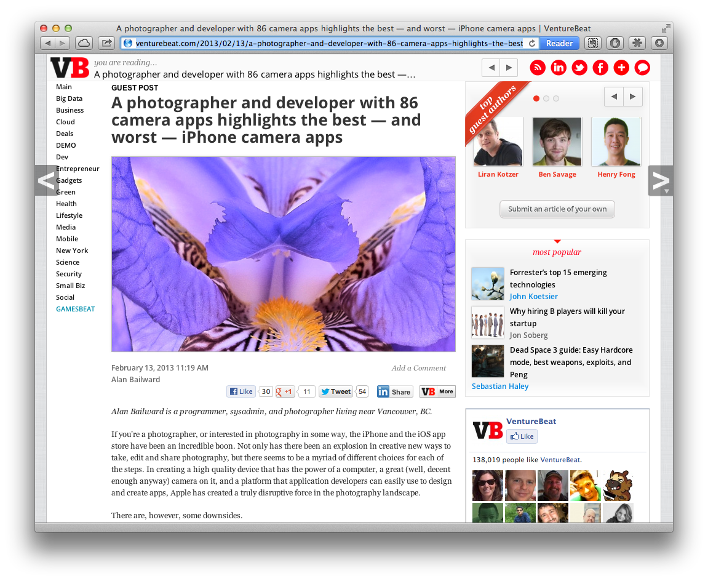
Task: Open the Business category
Action: click(x=70, y=110)
